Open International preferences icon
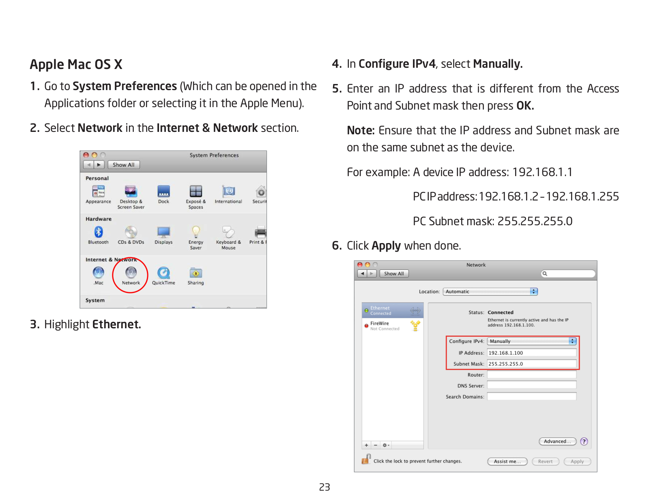 [228, 194]
